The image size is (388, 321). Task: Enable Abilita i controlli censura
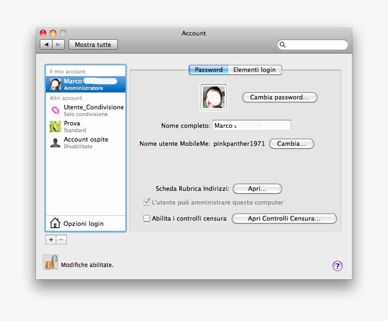pyautogui.click(x=147, y=218)
